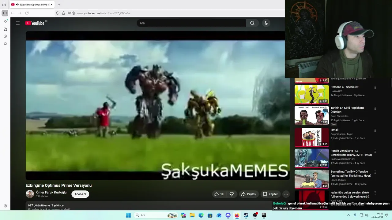Open 'judas 80s guitar version tiktok' video
The height and width of the screenshot is (220, 392).
(350, 195)
